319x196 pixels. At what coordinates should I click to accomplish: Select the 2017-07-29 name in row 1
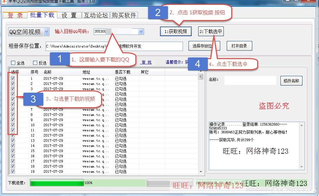click(x=53, y=78)
